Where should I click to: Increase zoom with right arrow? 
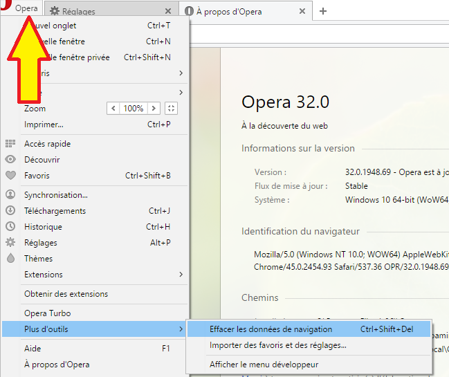[x=154, y=108]
